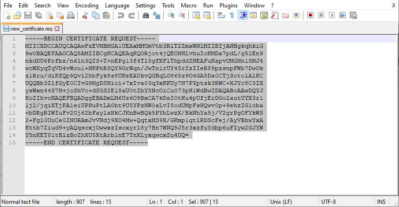Click the Cut scissors icon
This screenshot has width=399, height=207.
pyautogui.click(x=85, y=15)
